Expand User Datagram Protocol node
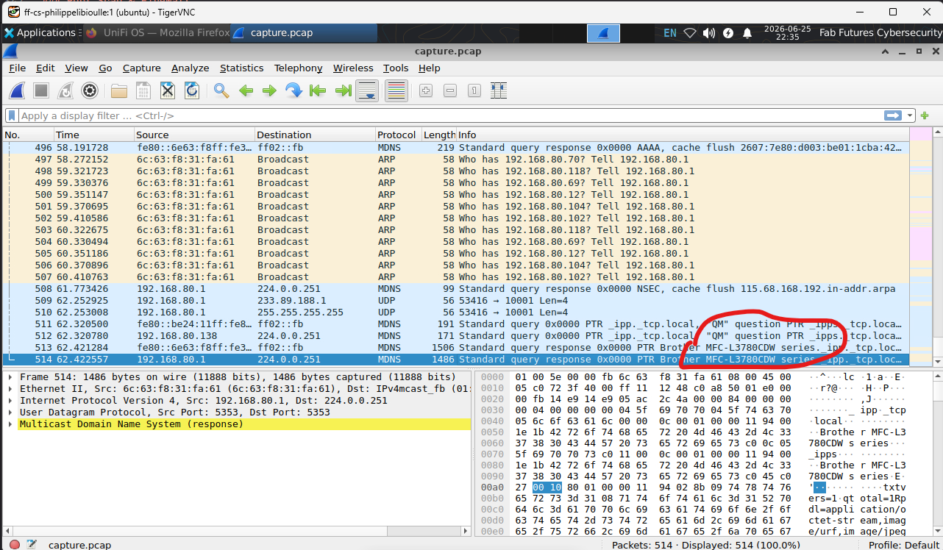The height and width of the screenshot is (550, 943). pyautogui.click(x=10, y=413)
